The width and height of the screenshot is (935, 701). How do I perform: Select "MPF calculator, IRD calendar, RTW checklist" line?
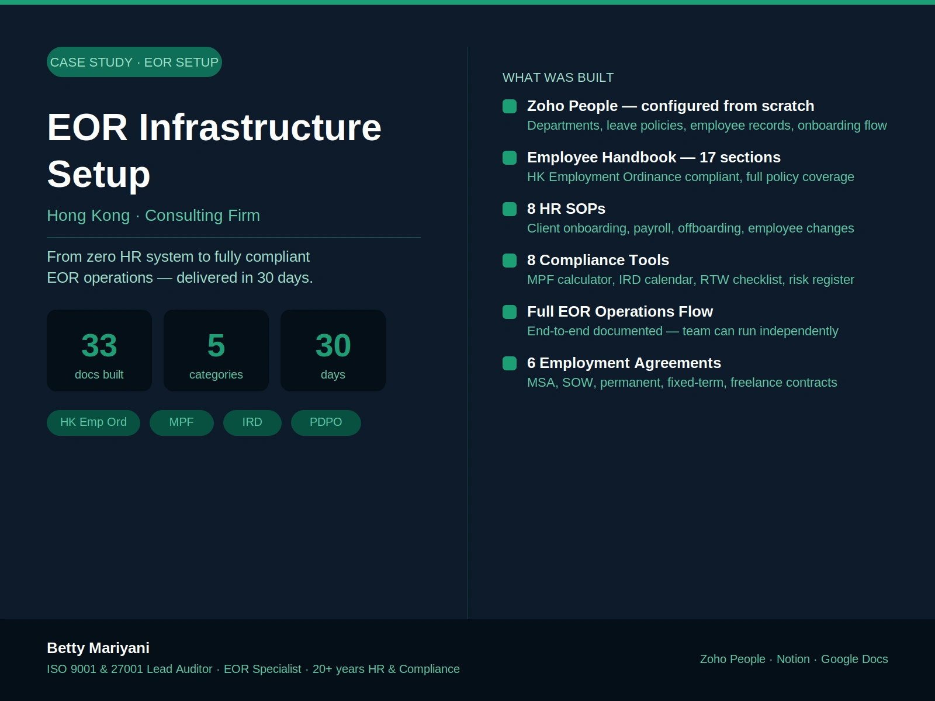pos(691,280)
